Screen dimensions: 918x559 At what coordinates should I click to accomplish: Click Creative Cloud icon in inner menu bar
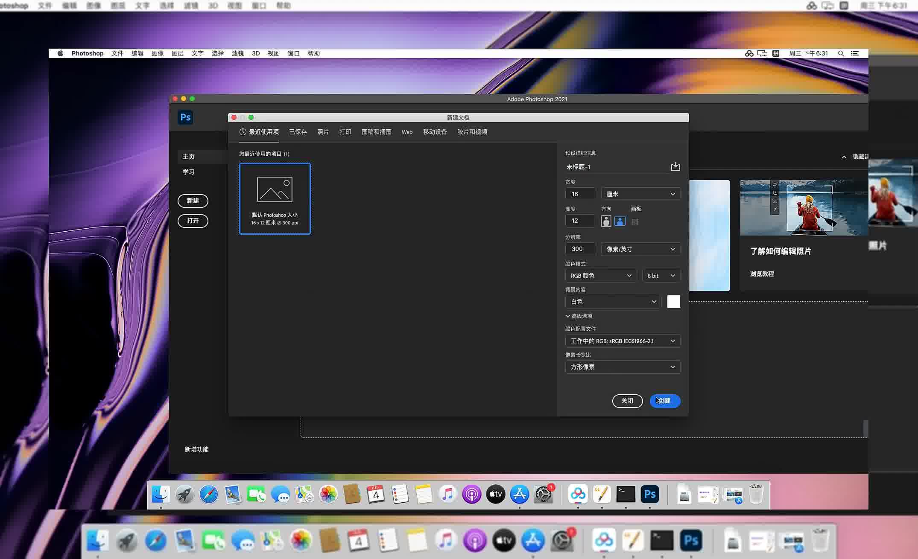pyautogui.click(x=749, y=53)
